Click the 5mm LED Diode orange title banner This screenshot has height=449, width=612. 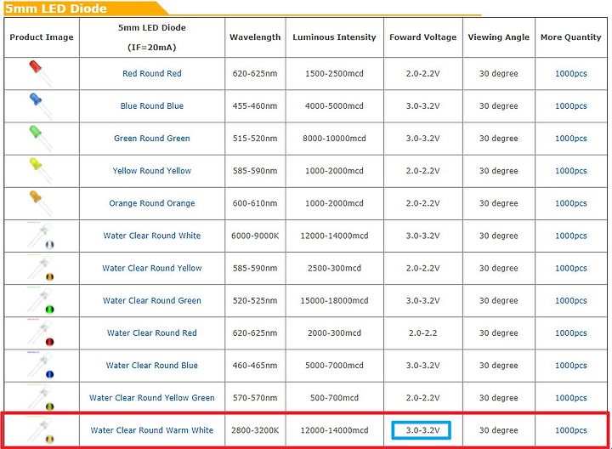(x=84, y=9)
